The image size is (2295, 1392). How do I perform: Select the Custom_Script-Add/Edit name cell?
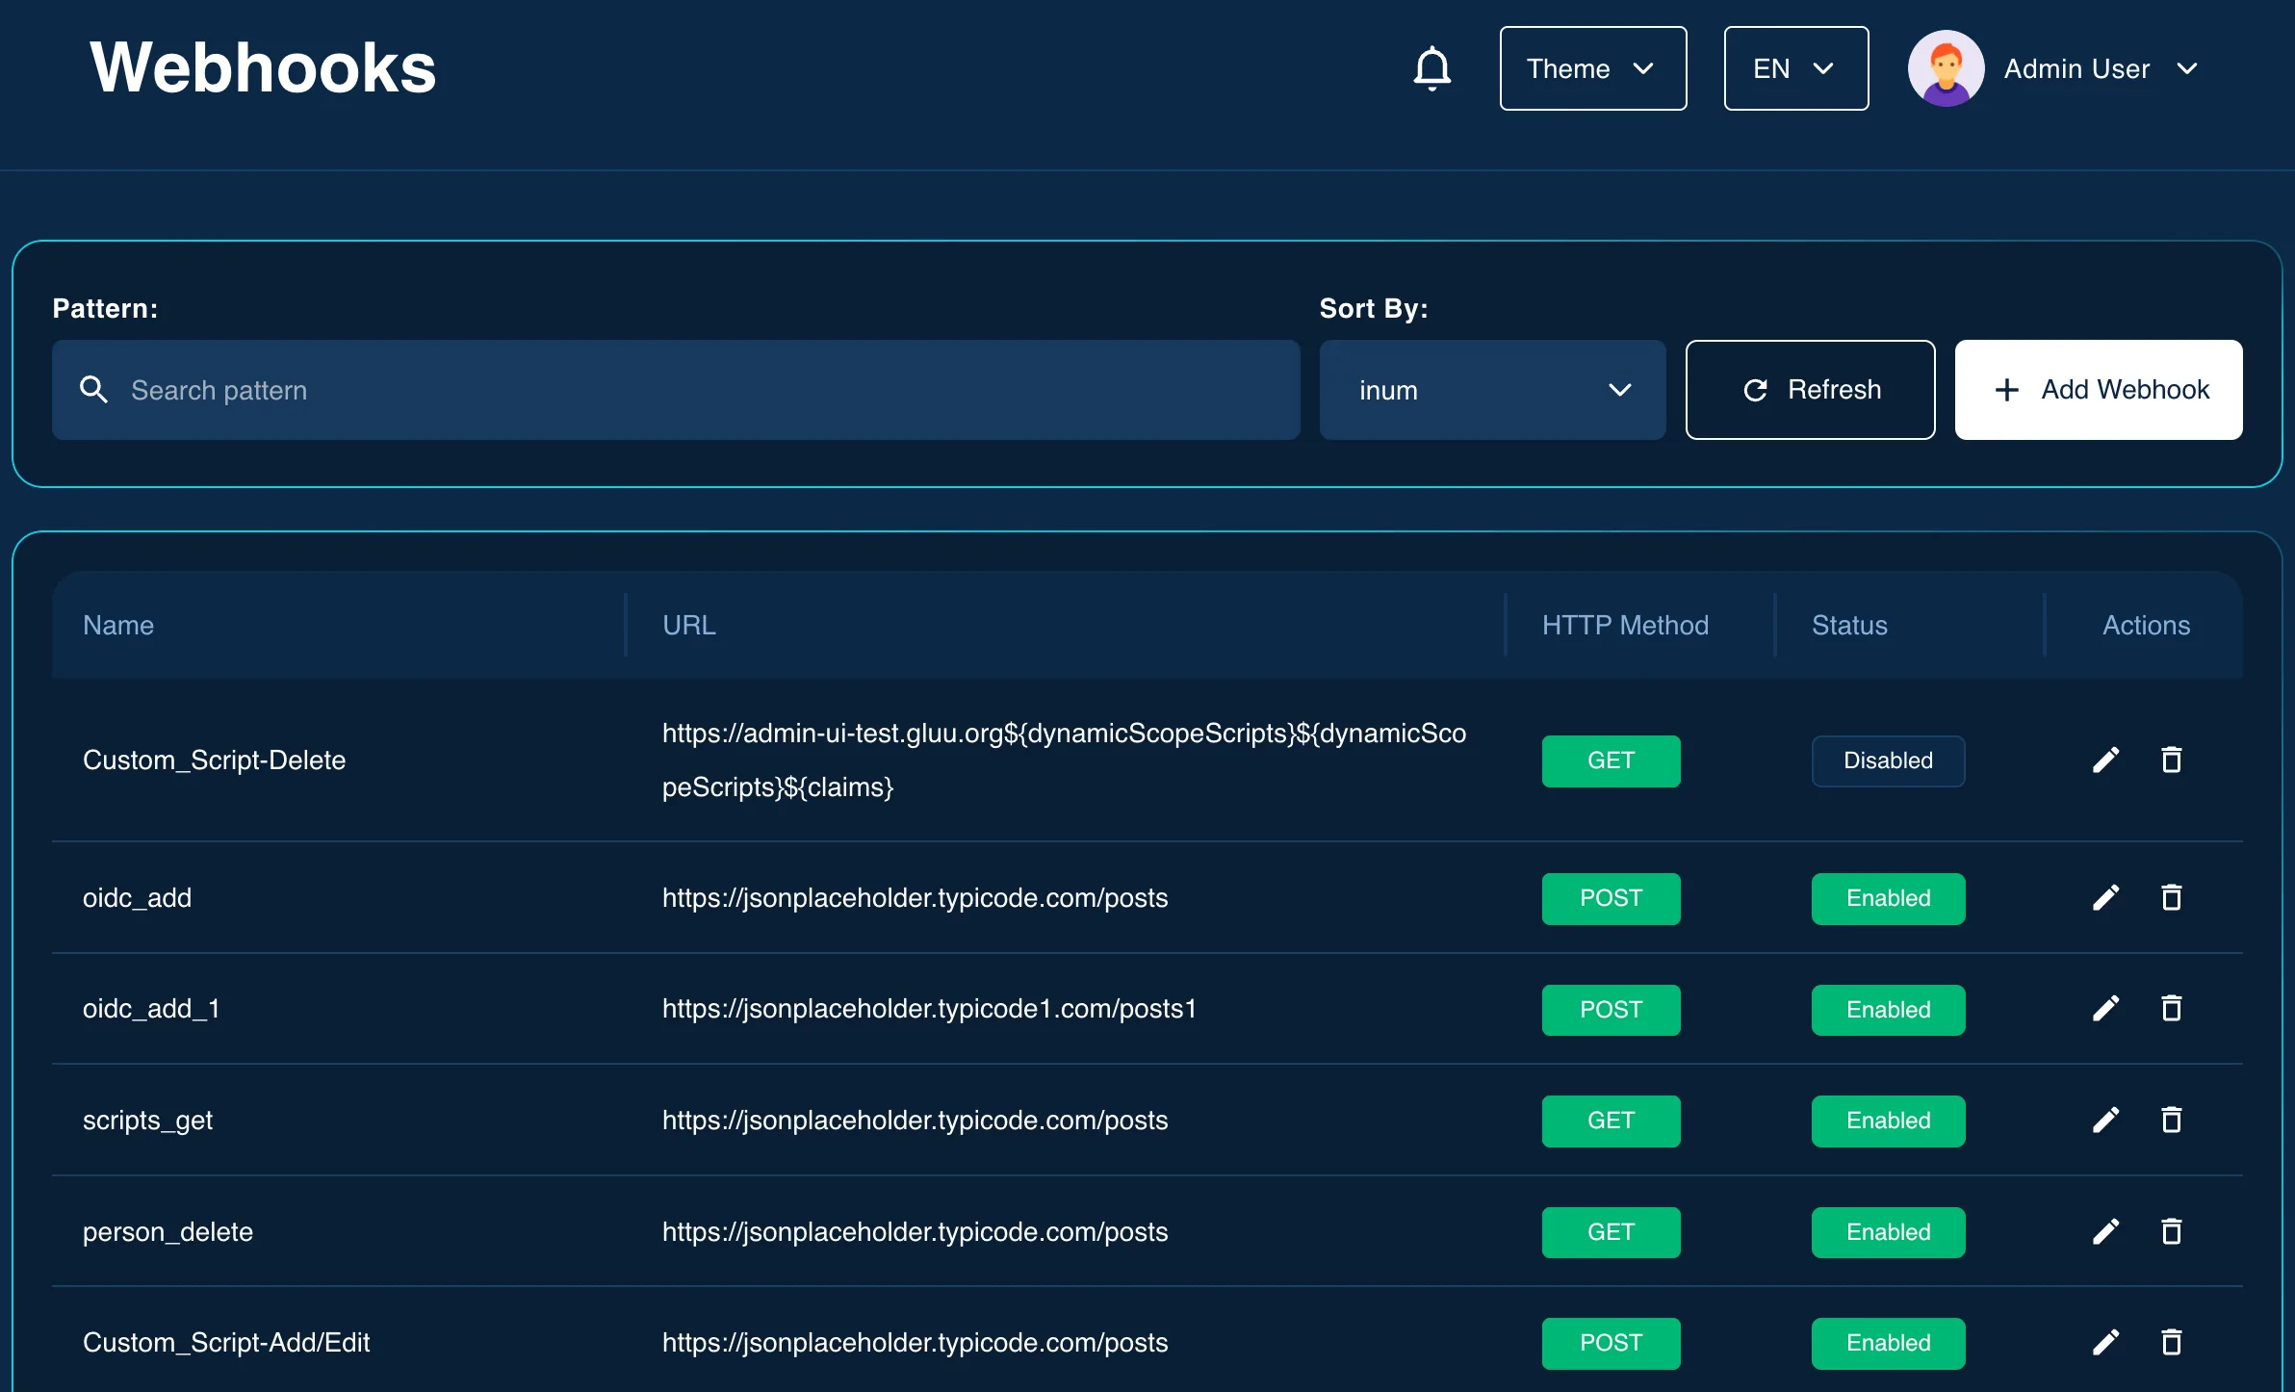pyautogui.click(x=226, y=1343)
